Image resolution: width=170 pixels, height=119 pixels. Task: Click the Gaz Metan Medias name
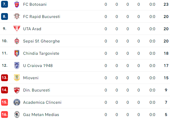click(41, 115)
